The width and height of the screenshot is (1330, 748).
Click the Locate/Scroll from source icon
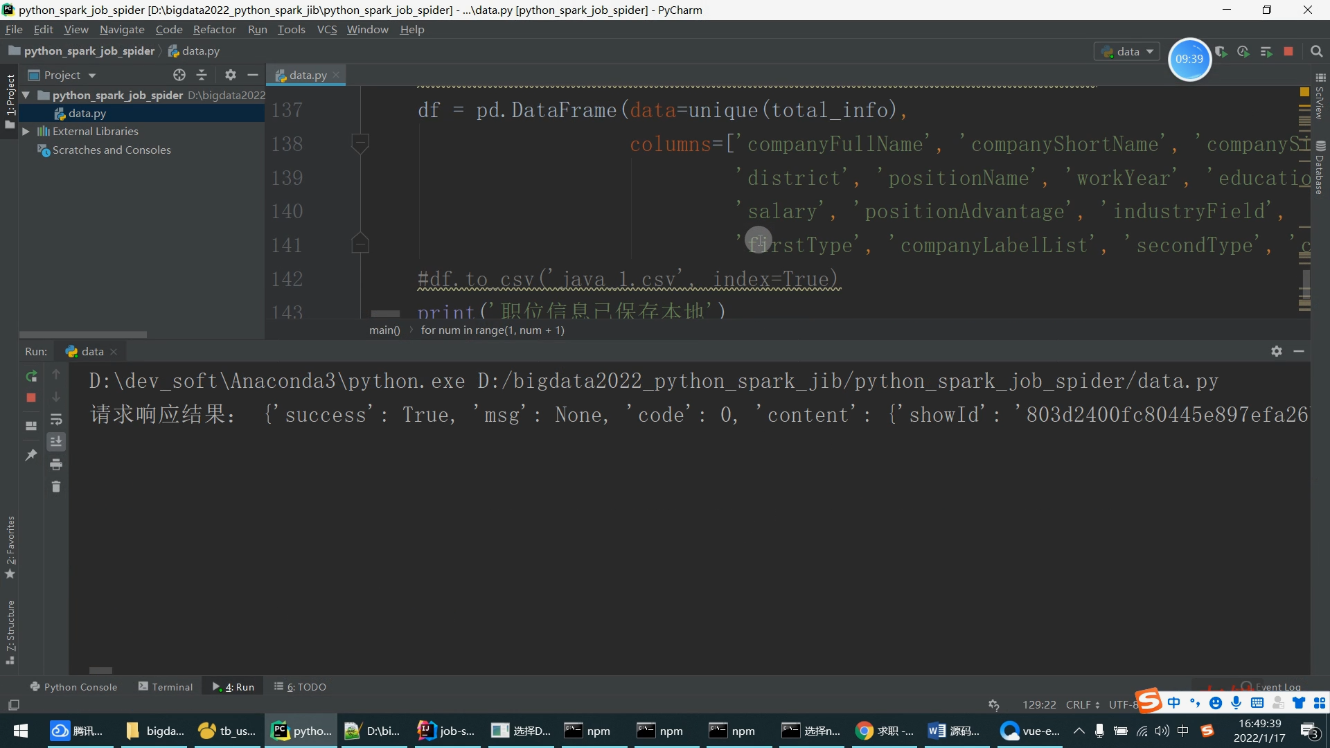[x=179, y=75]
